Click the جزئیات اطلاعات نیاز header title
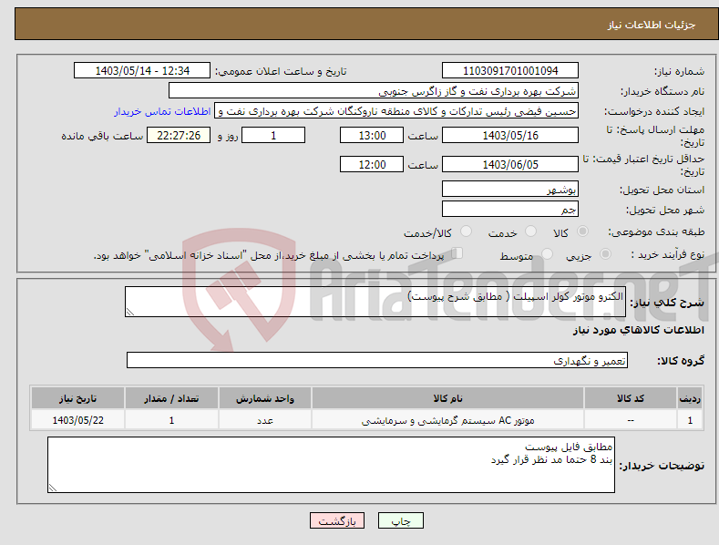Image resolution: width=719 pixels, height=545 pixels. [x=652, y=25]
